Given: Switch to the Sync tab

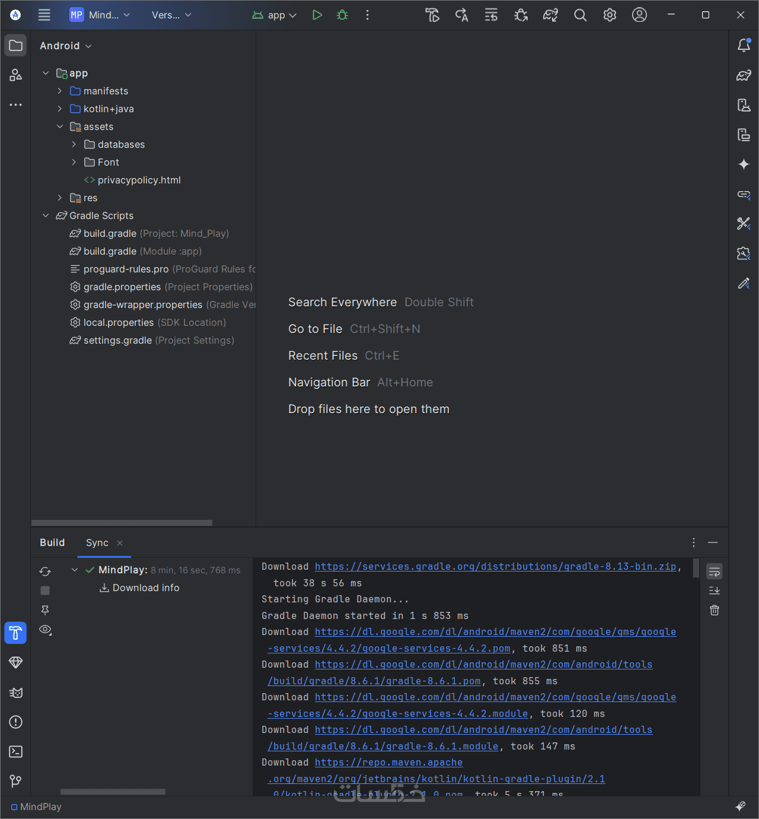Looking at the screenshot, I should point(97,542).
